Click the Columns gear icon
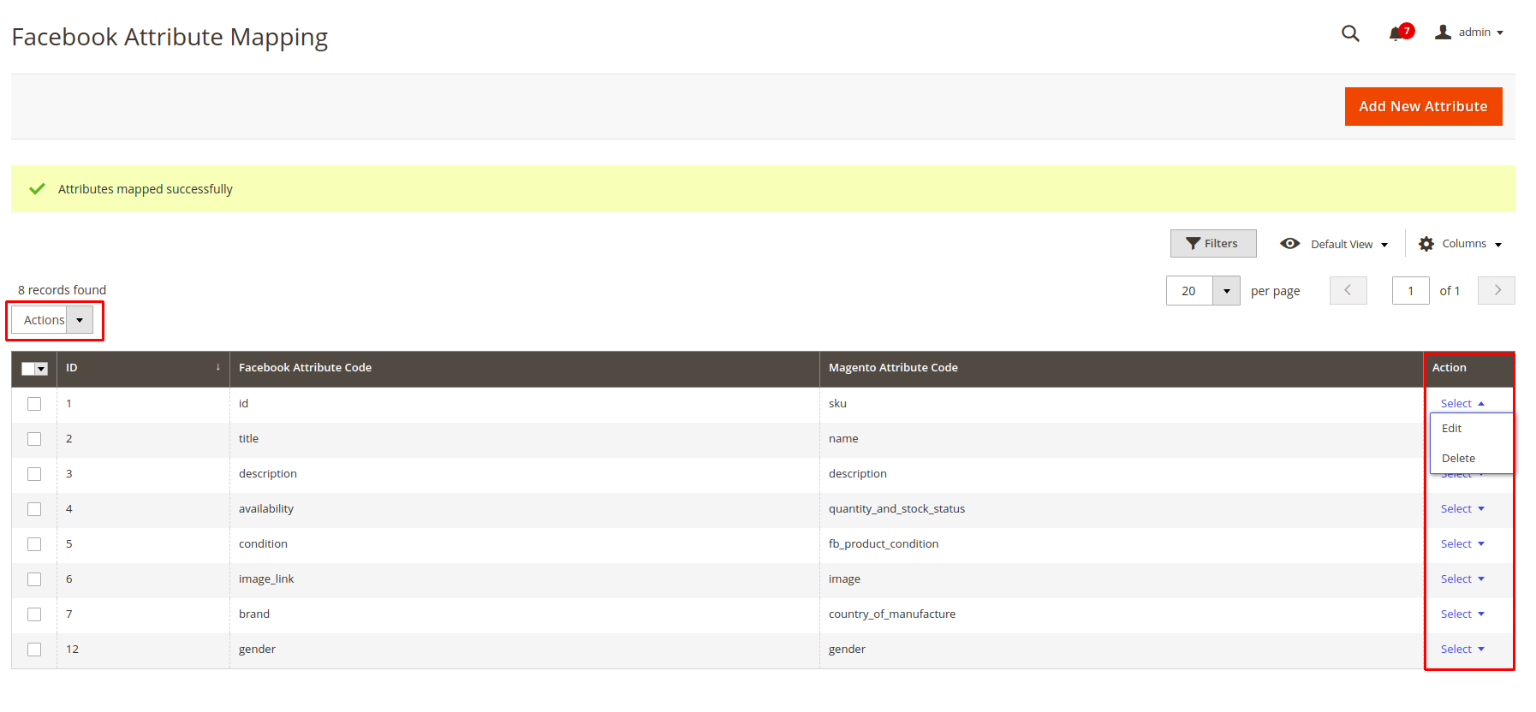This screenshot has width=1536, height=712. click(1426, 244)
